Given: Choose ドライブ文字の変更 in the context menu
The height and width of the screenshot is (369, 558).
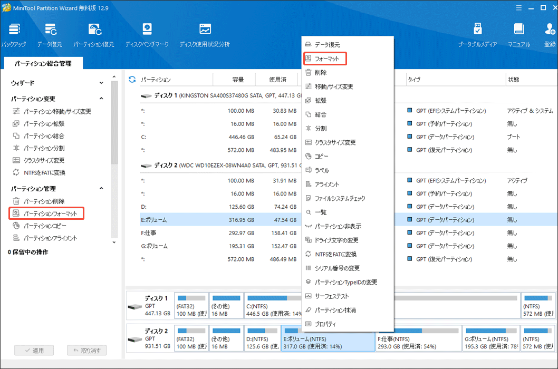Looking at the screenshot, I should pos(348,240).
